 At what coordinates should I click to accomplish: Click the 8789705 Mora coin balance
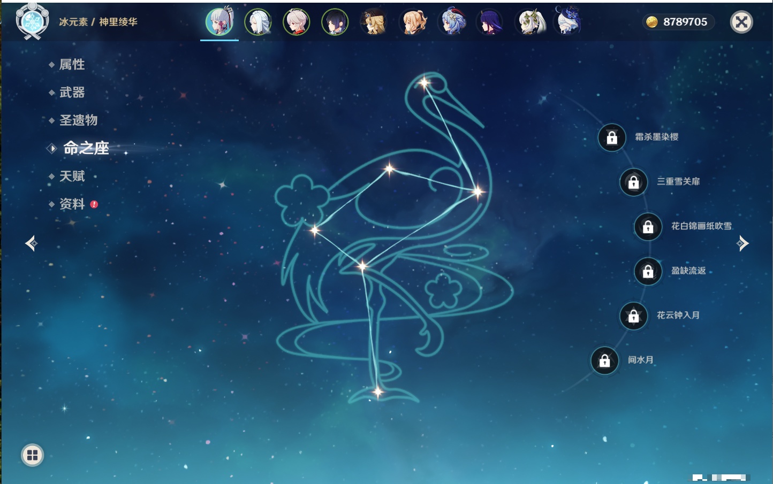[x=679, y=22]
